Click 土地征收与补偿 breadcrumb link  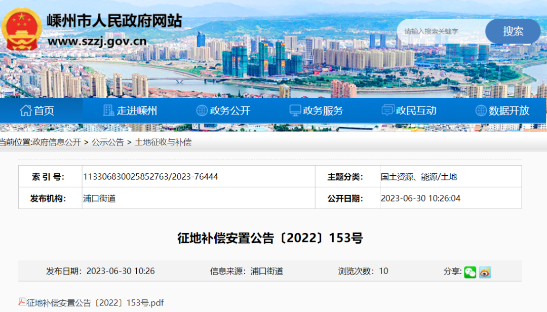pos(163,142)
